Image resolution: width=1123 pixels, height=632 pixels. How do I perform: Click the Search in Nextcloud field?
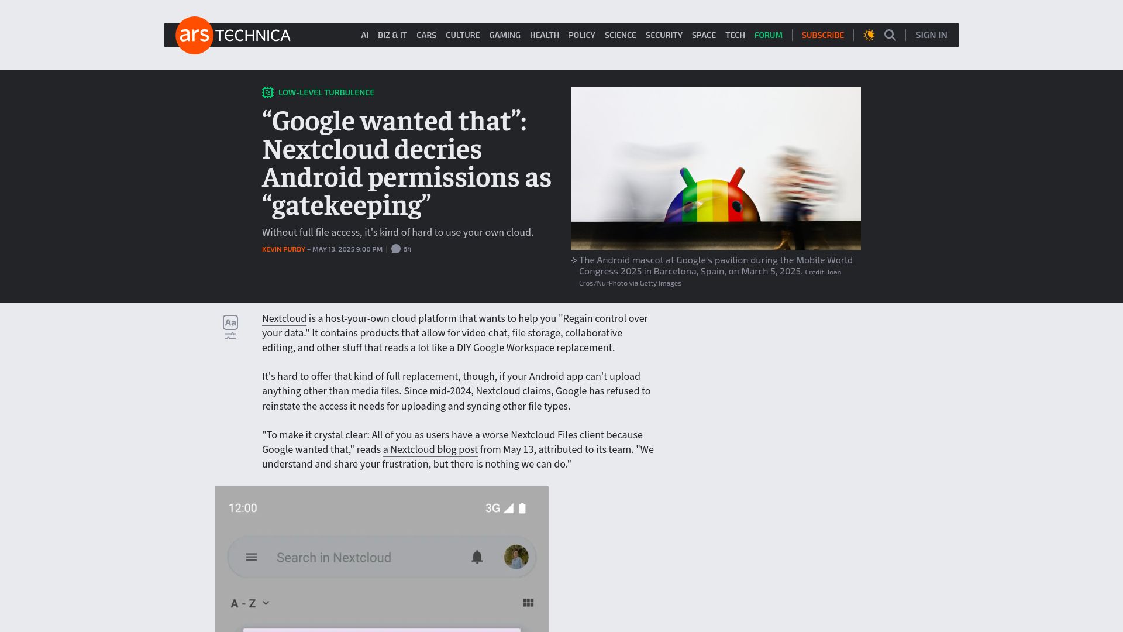pyautogui.click(x=382, y=557)
